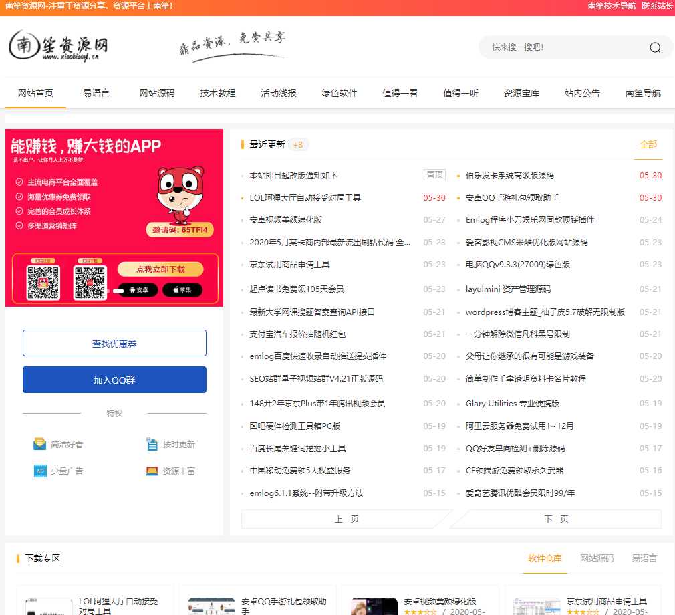This screenshot has height=615, width=675.
Task: Click the 少量广告 AD icon
Action: point(40,471)
